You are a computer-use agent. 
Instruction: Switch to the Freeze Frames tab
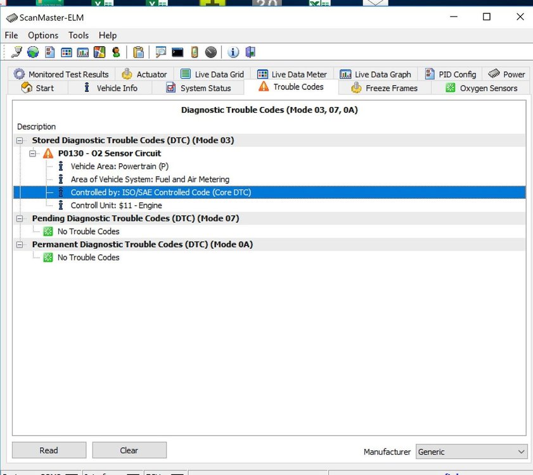coord(385,88)
